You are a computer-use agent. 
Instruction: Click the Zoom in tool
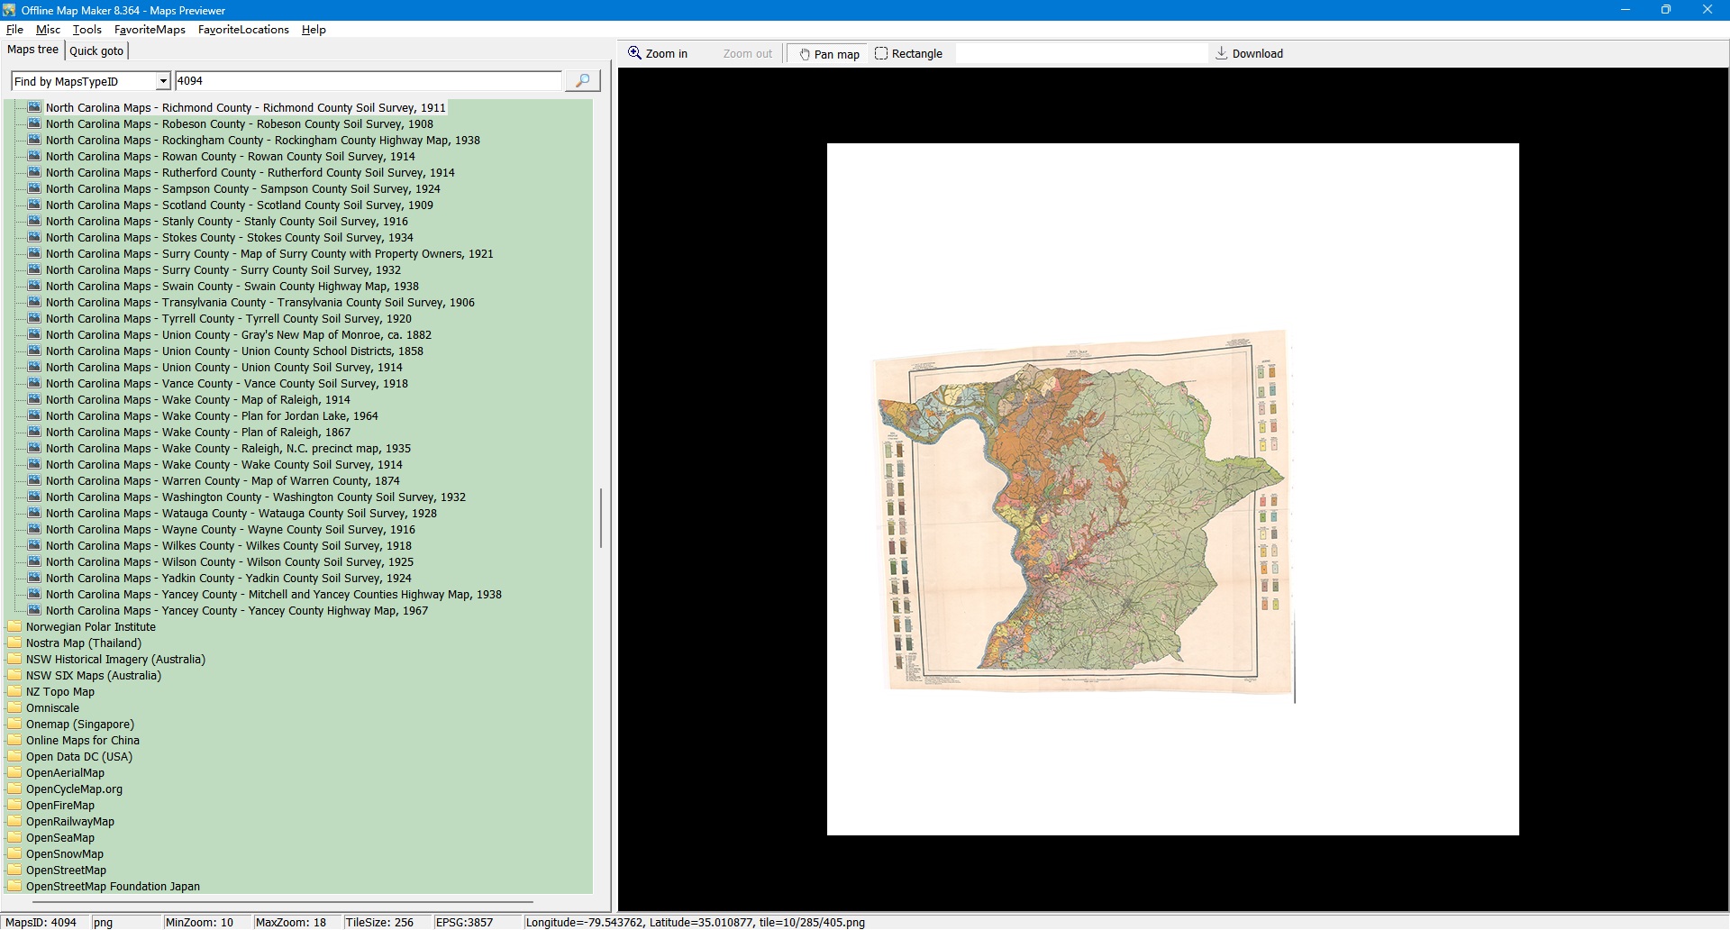[658, 54]
